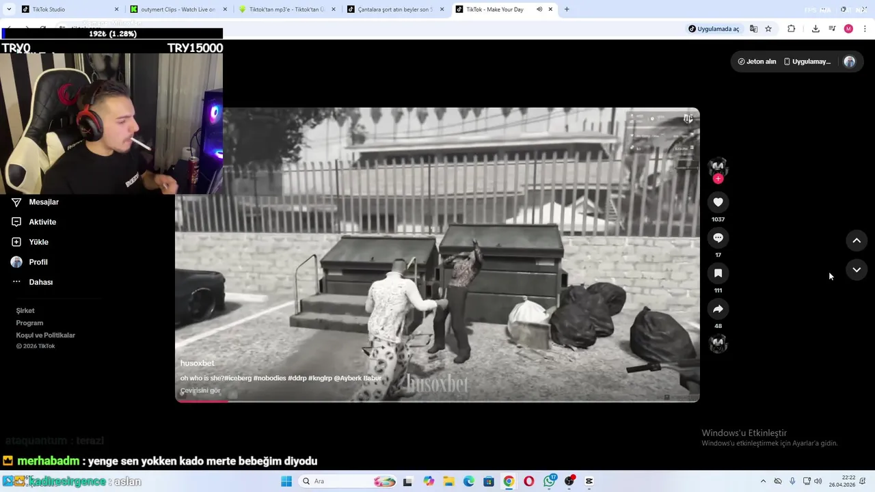Viewport: 875px width, 492px height.
Task: Open the profile avatar at top right
Action: (850, 61)
